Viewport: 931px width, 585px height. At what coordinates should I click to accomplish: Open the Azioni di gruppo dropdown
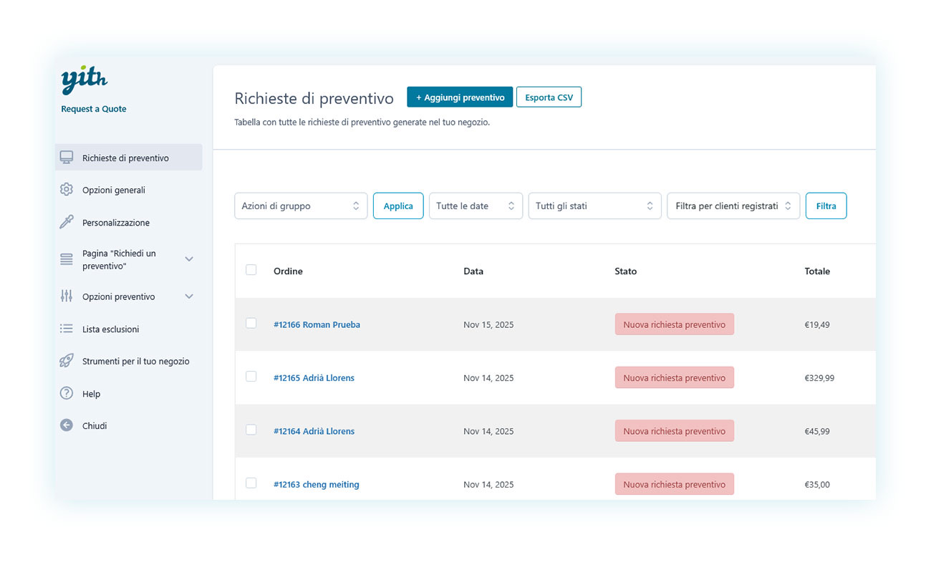(x=301, y=206)
